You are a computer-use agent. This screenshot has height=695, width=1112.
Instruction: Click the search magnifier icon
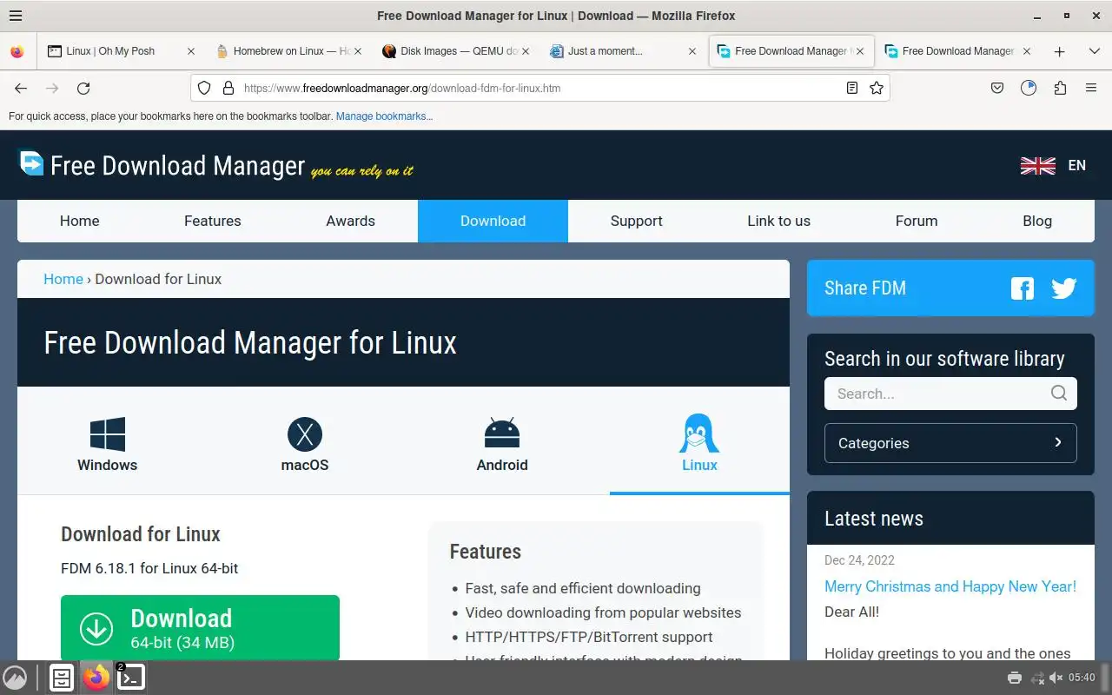point(1058,394)
